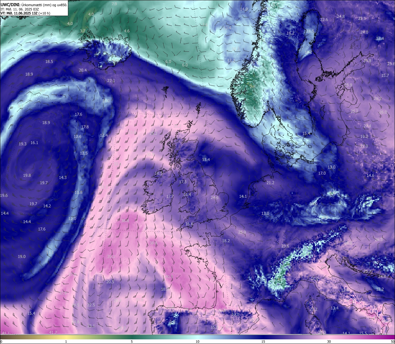Click the 19.2 value label
395x344 pixels.
[364, 137]
